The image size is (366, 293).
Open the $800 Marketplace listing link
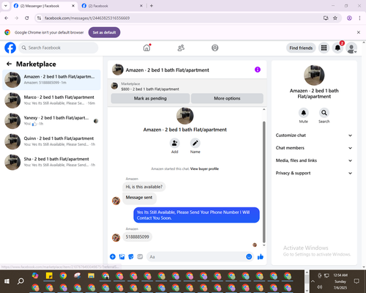pyautogui.click(x=150, y=89)
